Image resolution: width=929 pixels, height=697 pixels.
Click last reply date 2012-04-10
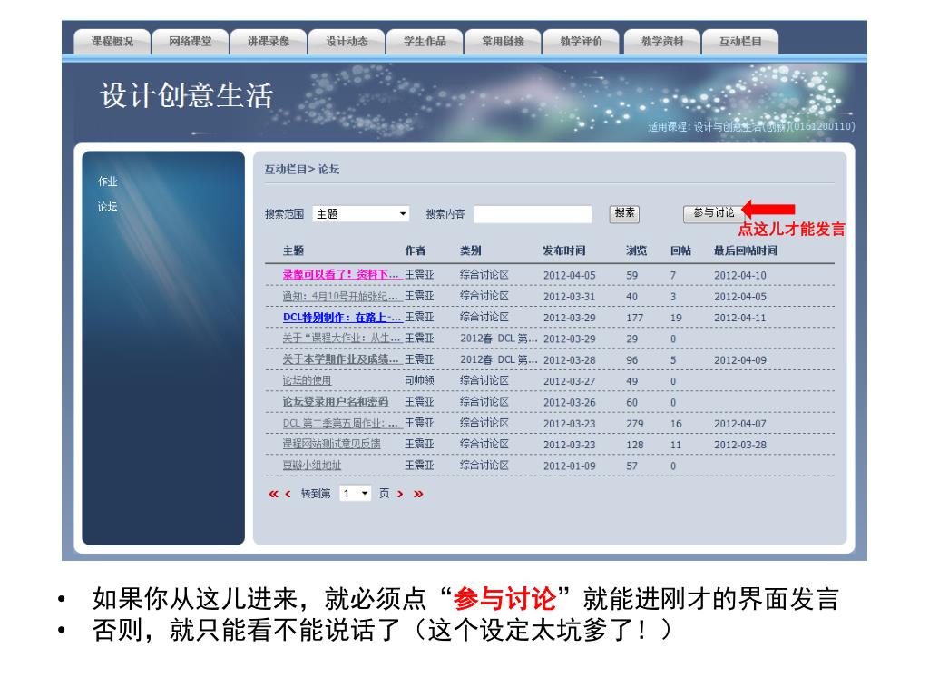[x=740, y=275]
